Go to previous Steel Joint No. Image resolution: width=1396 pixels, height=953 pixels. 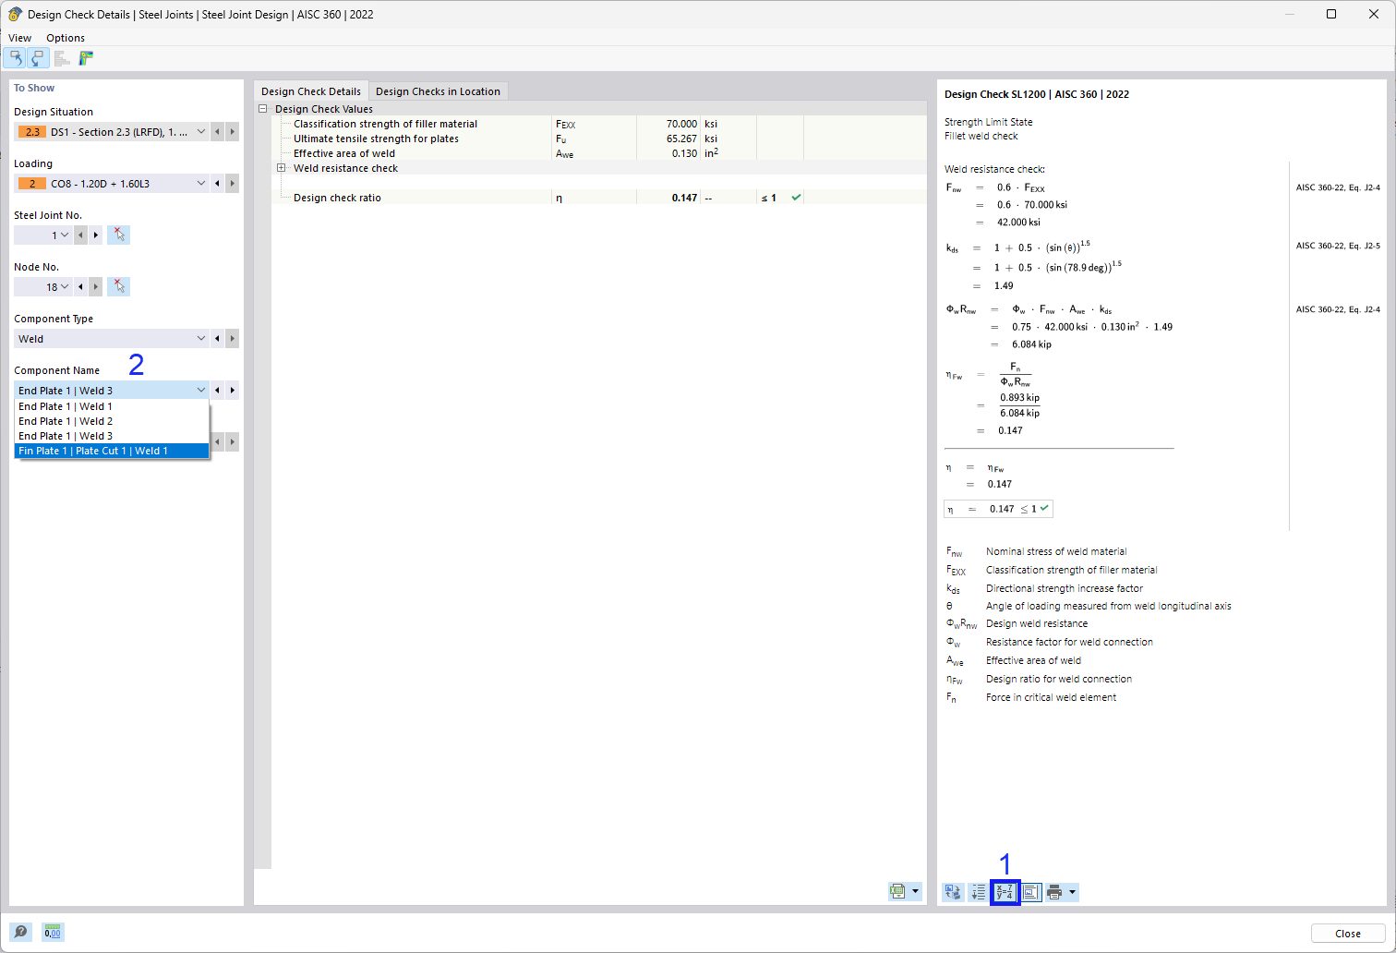[81, 235]
